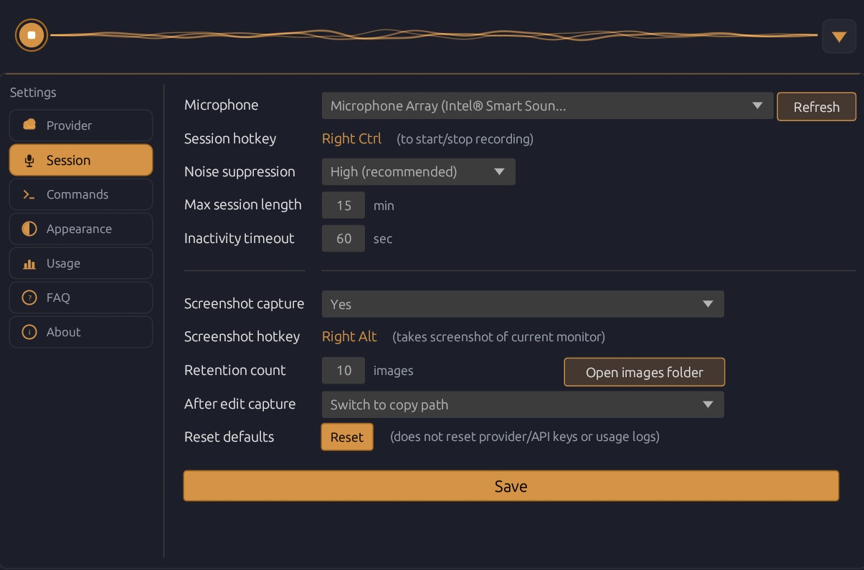The height and width of the screenshot is (570, 864).
Task: Click the half-circle contrast icon for Appearance
Action: click(29, 229)
